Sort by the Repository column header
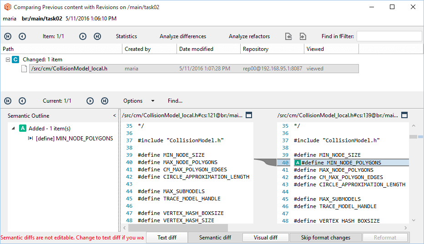This screenshot has width=424, height=244. point(273,49)
